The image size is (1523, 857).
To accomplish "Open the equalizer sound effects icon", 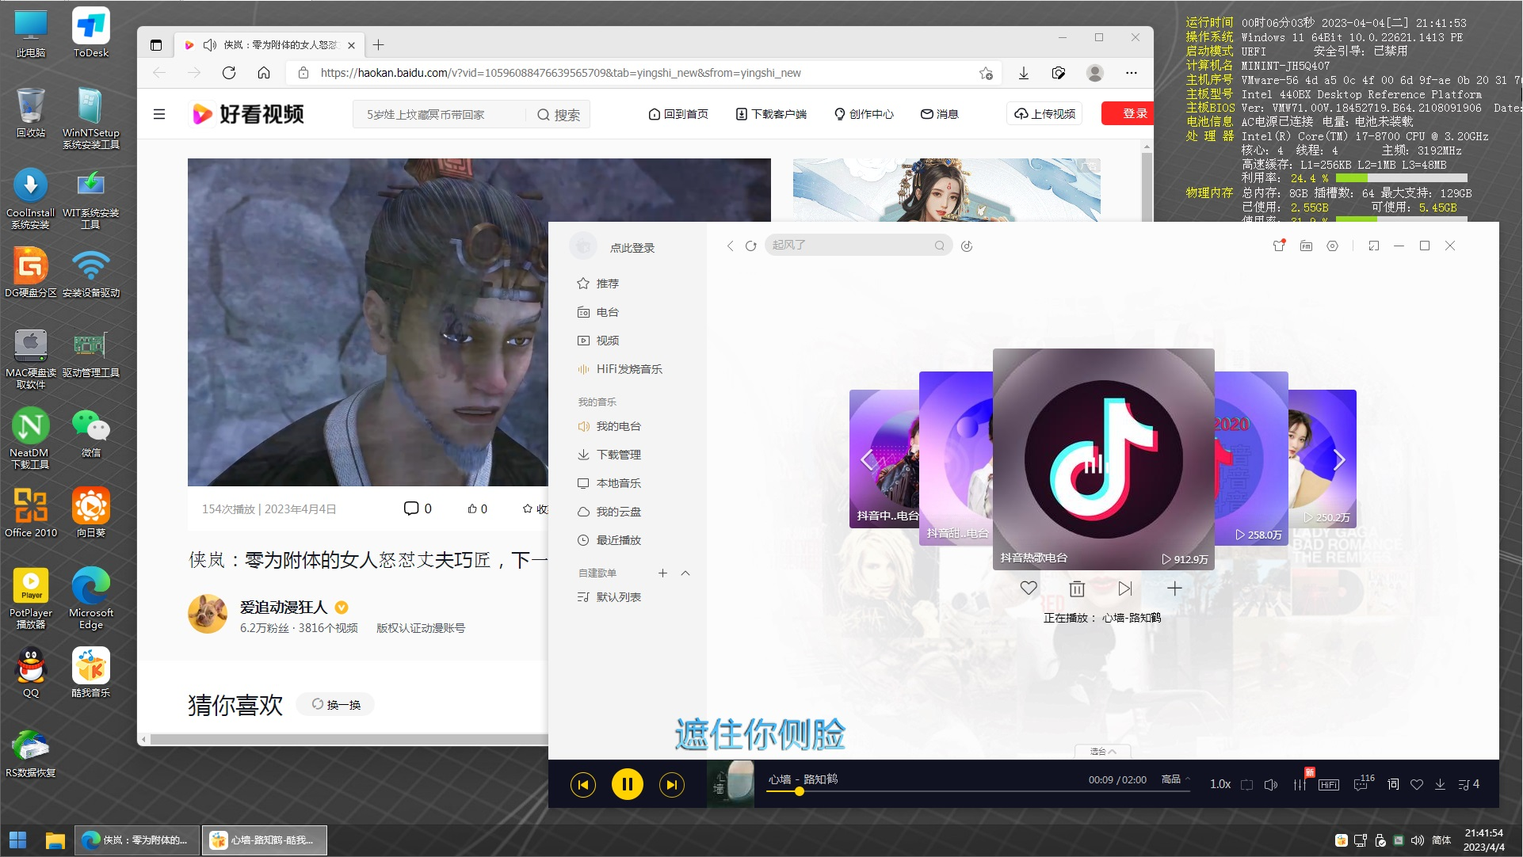I will tap(1300, 784).
